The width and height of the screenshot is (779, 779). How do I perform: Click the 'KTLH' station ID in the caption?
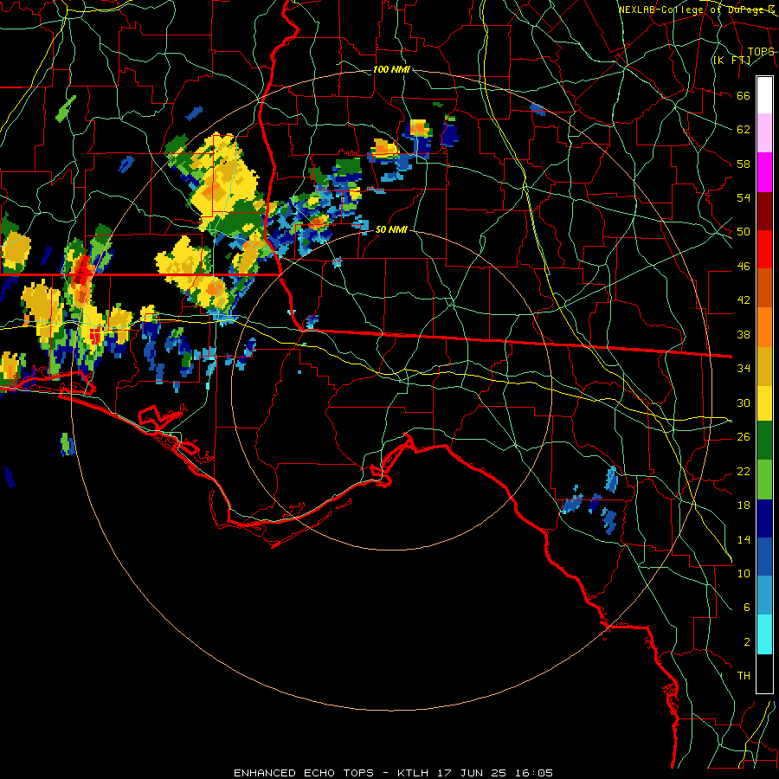pos(415,773)
